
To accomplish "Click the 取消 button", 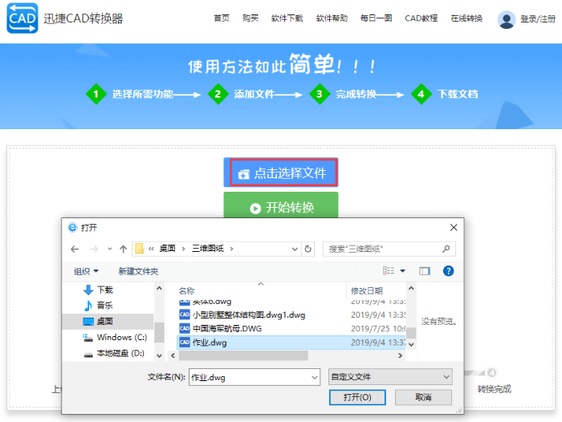I will 423,397.
